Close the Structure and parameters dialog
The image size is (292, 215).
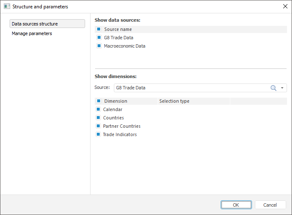pos(285,7)
